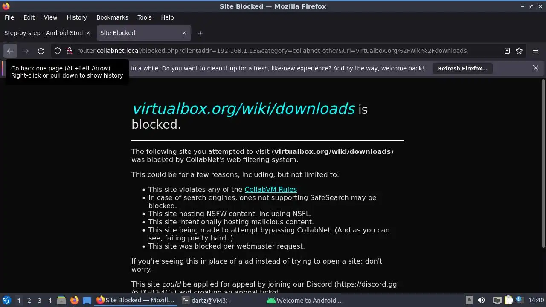Open the system start menu icon
546x307 pixels.
click(6, 300)
